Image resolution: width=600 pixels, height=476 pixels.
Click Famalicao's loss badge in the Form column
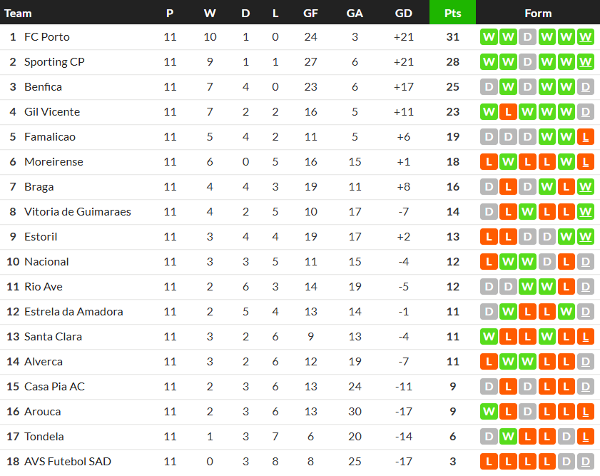[585, 137]
